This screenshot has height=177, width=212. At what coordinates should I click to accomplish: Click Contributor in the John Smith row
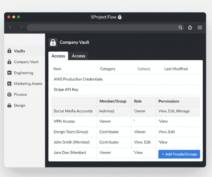(x=109, y=142)
